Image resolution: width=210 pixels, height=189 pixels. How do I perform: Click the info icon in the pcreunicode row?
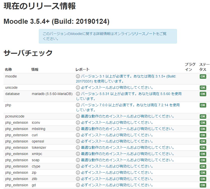point(78,116)
